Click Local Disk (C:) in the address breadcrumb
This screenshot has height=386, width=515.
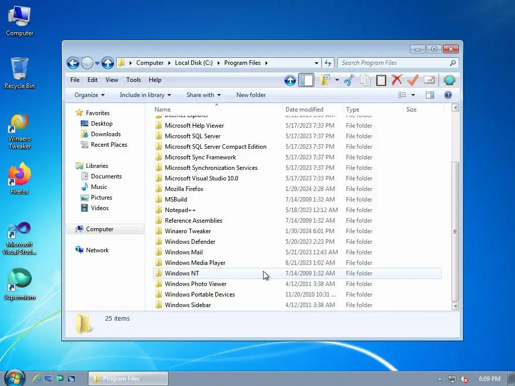click(194, 63)
